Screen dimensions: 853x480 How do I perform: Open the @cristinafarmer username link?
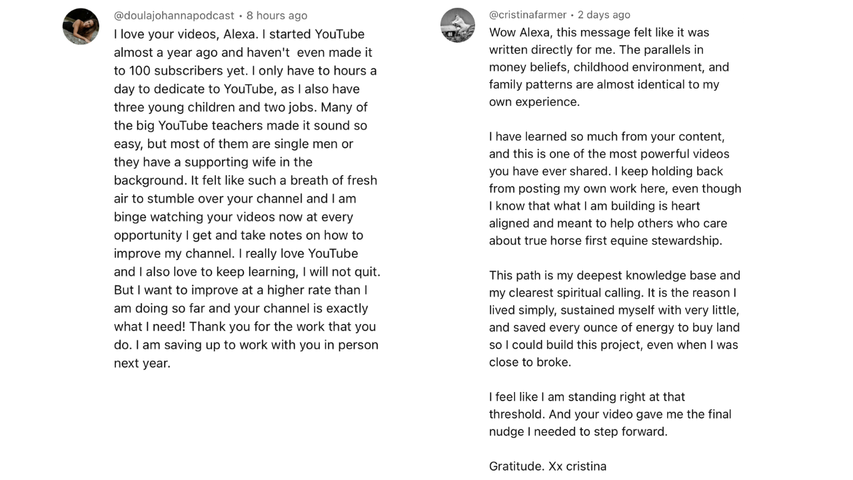527,15
